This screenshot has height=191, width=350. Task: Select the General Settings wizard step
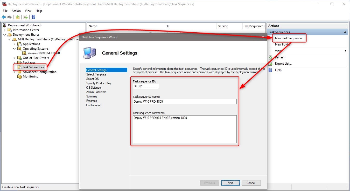pos(107,70)
